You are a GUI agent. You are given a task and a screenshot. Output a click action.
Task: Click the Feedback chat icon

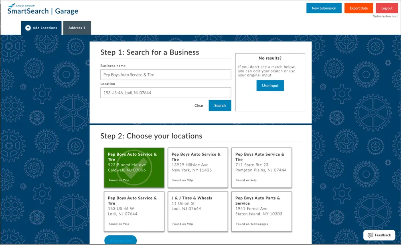(370, 235)
